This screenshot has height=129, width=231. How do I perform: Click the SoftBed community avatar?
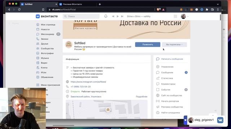click(69, 44)
